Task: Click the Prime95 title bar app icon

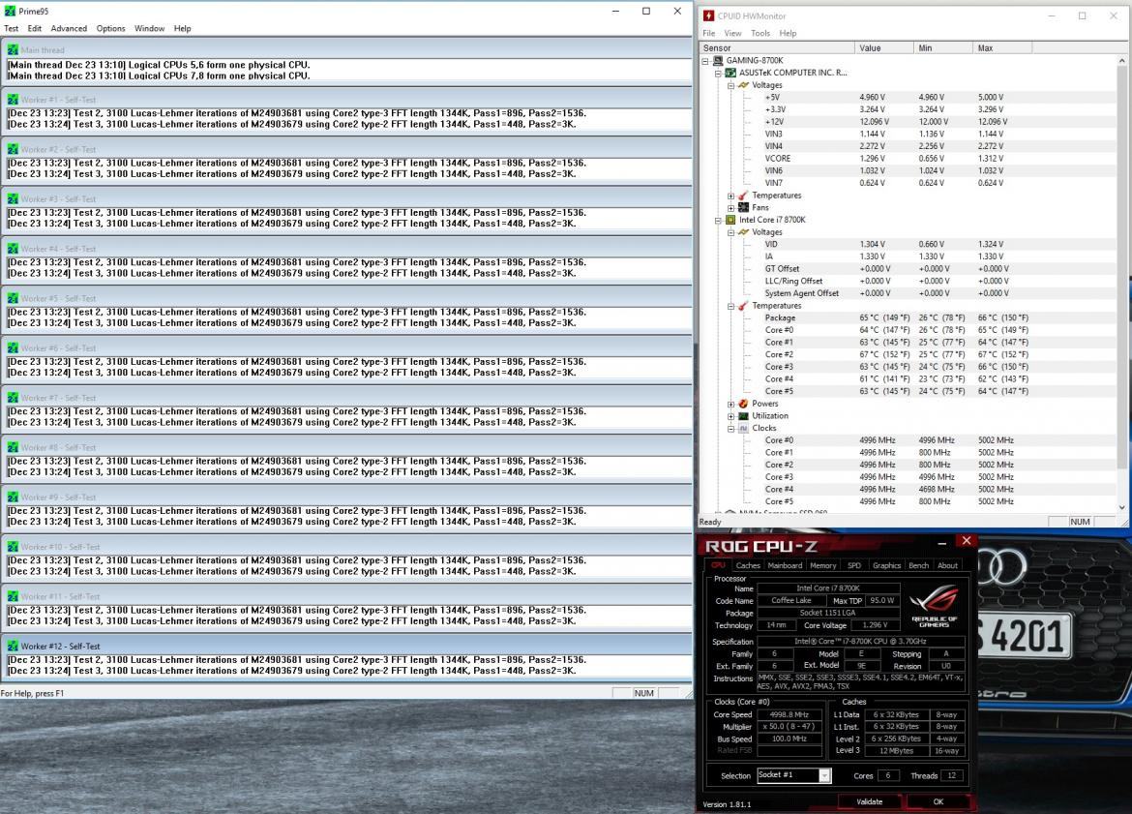Action: (10, 11)
